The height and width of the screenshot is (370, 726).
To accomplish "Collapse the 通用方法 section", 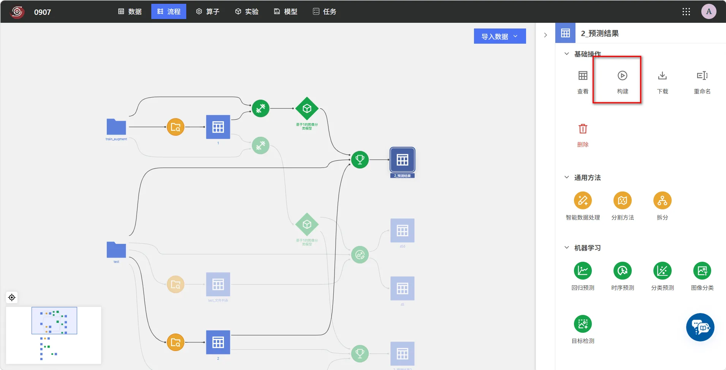I will click(566, 177).
